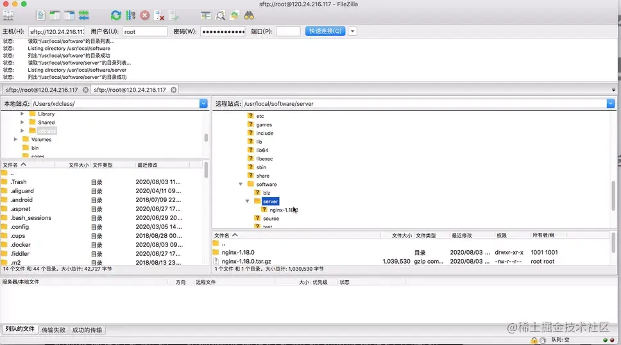Toggle directory comparison icon
This screenshot has height=345, width=621.
(x=220, y=15)
